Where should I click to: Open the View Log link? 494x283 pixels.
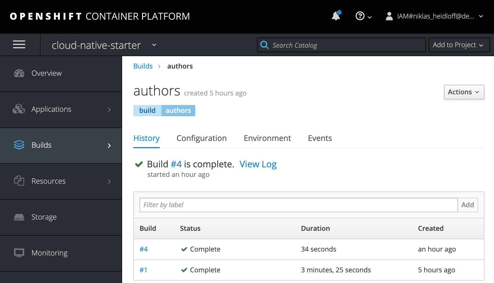pyautogui.click(x=258, y=164)
